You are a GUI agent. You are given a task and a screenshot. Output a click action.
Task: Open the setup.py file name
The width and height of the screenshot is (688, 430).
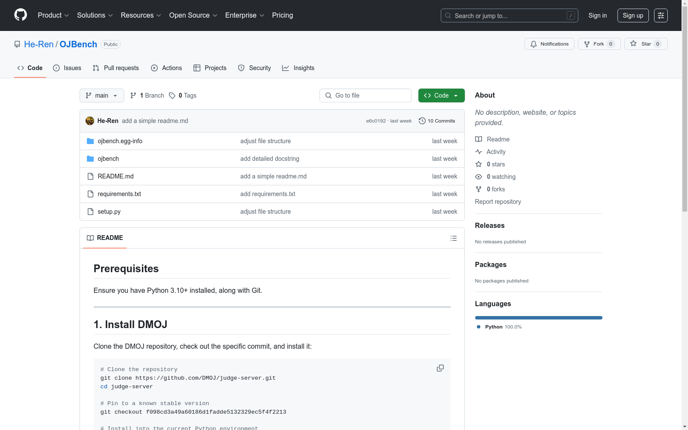point(109,212)
